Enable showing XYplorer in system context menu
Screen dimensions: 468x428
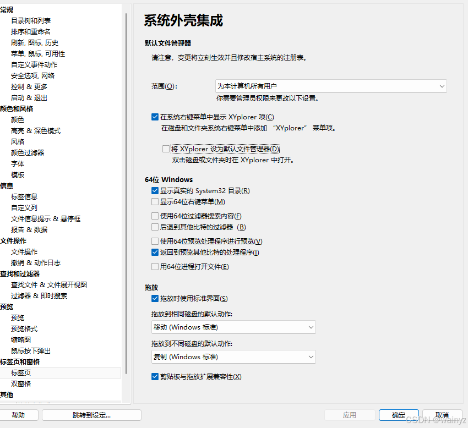click(x=155, y=117)
